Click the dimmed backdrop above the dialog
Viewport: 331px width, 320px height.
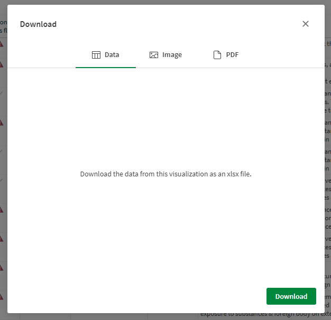click(165, 2)
